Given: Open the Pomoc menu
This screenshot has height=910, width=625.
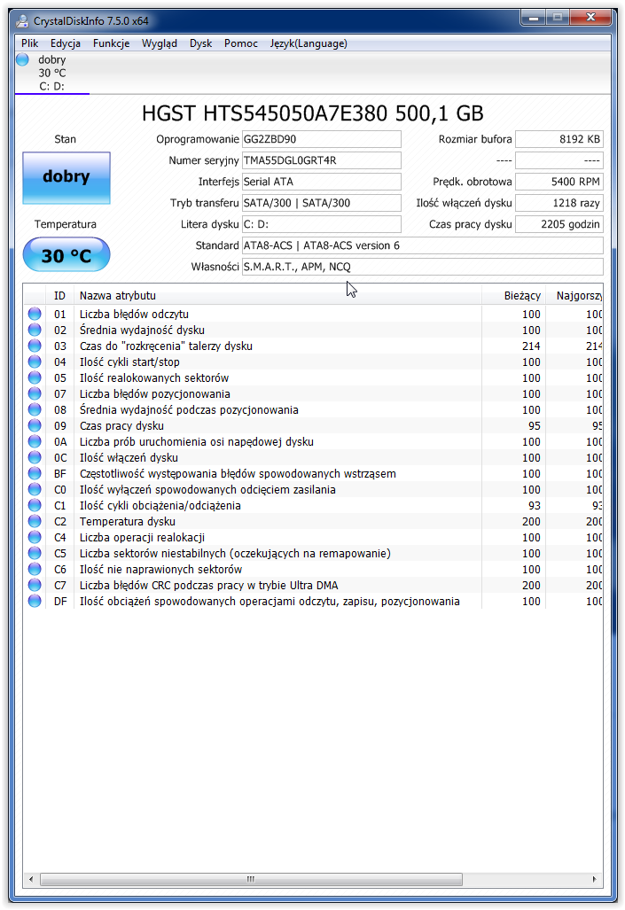Looking at the screenshot, I should tap(240, 43).
